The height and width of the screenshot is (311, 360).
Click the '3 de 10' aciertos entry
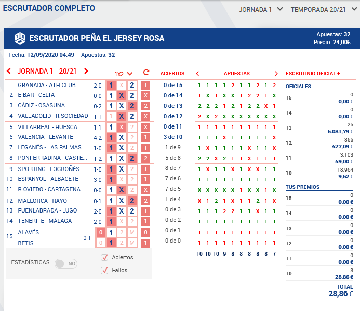(173, 137)
